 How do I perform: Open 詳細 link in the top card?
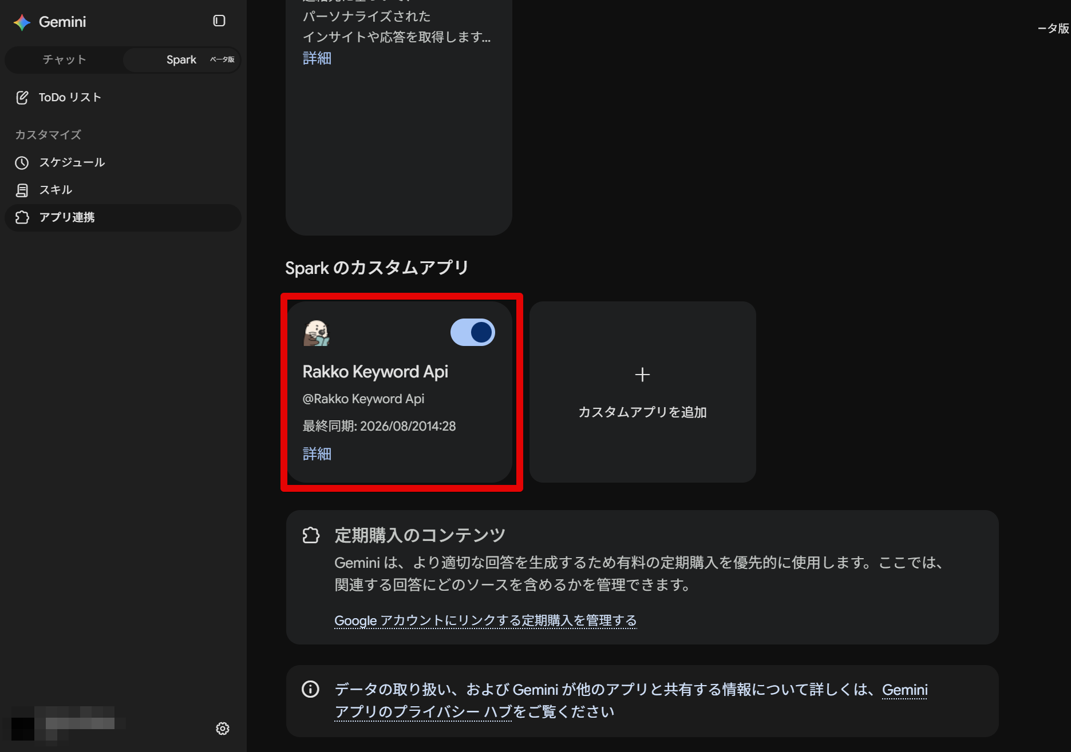317,58
